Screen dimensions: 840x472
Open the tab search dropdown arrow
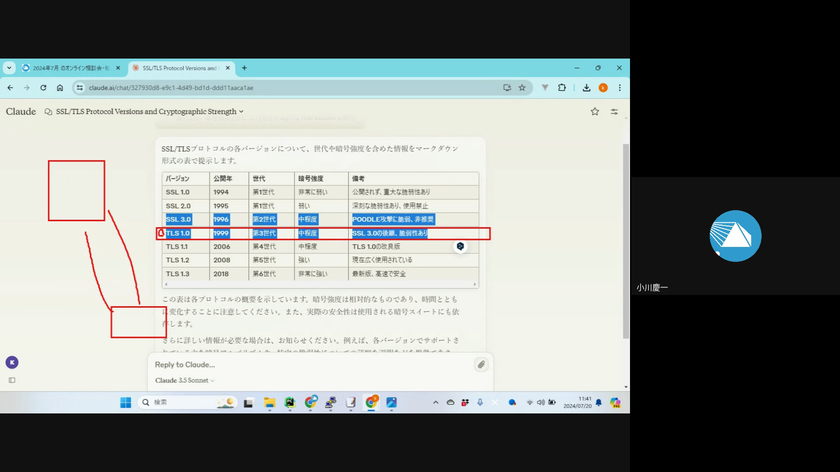point(9,68)
